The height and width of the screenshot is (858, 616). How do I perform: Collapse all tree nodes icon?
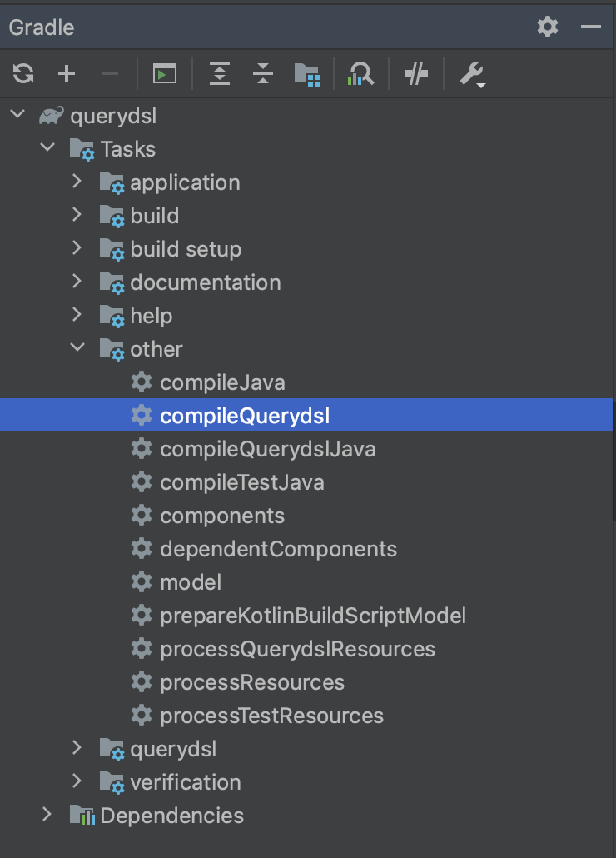pyautogui.click(x=263, y=73)
